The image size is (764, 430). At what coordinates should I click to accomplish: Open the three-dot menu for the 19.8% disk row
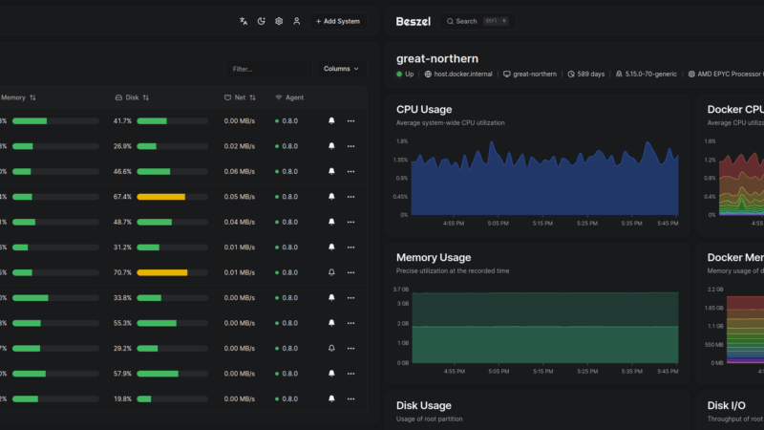click(350, 398)
